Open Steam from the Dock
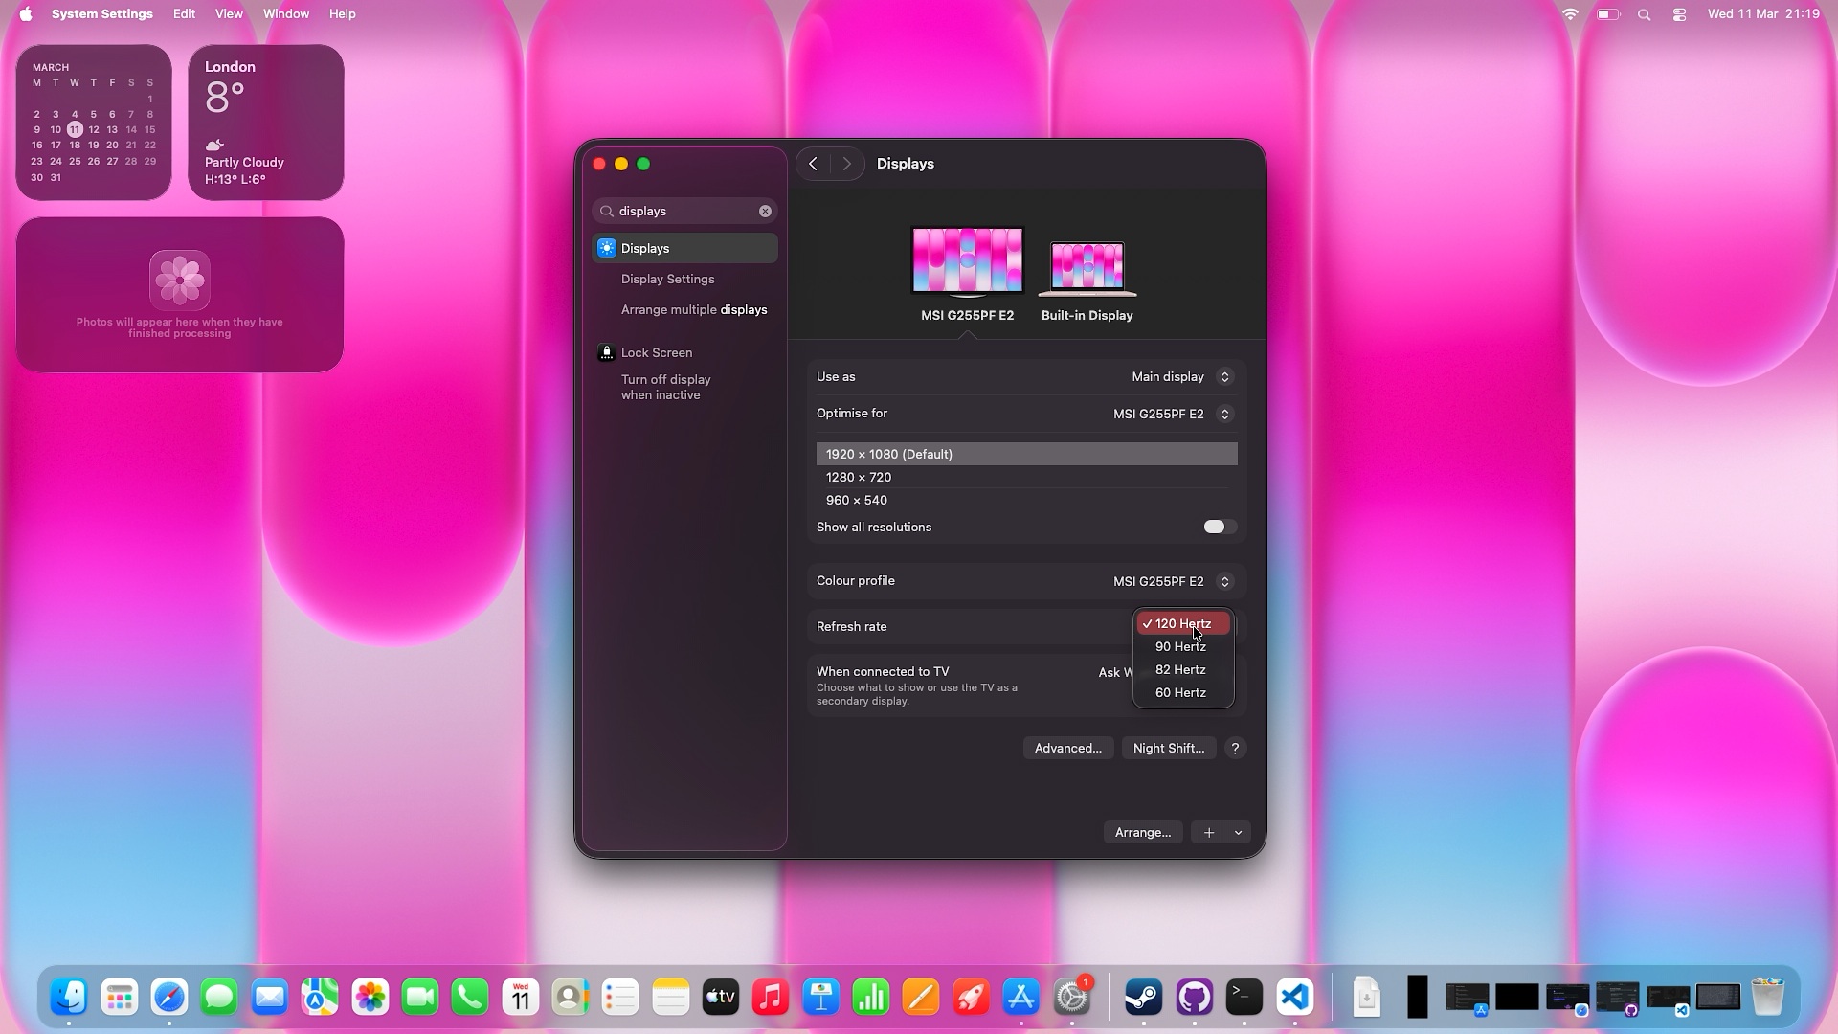The image size is (1838, 1034). coord(1141,997)
